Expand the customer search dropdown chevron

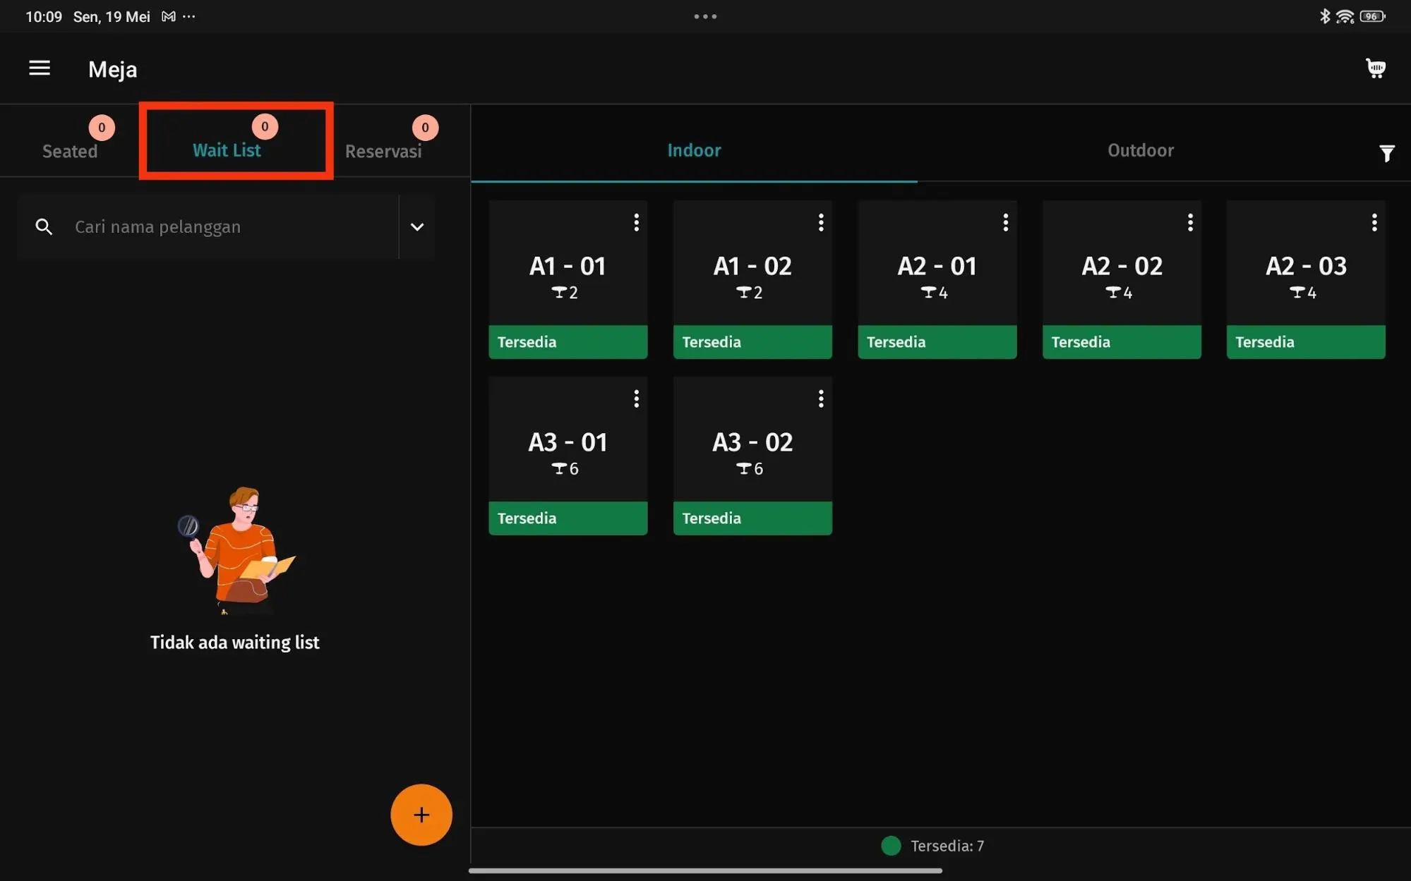coord(417,226)
